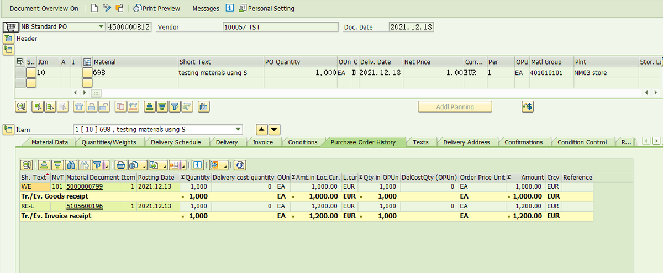Open the item selector dropdown 1 [ 10 ] 698
The height and width of the screenshot is (273, 663).
[x=238, y=129]
